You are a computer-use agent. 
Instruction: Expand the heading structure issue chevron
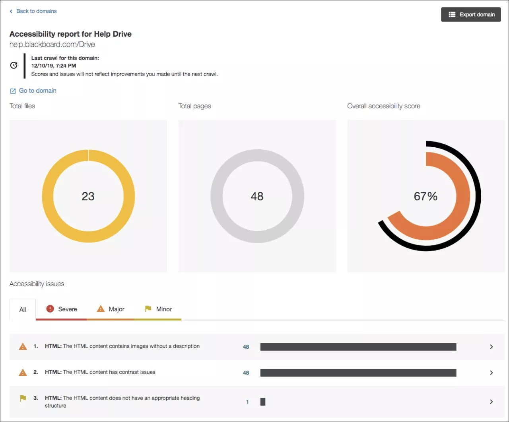tap(492, 402)
